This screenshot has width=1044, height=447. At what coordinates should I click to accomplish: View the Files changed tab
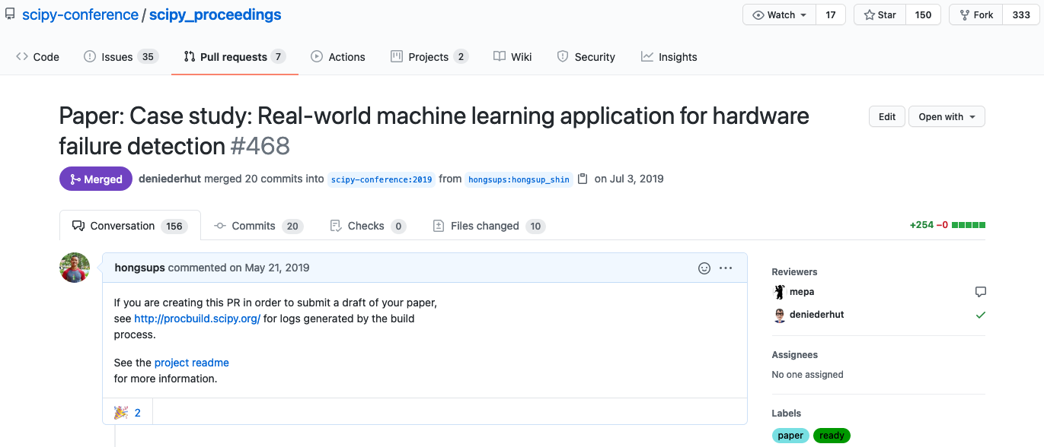click(489, 226)
